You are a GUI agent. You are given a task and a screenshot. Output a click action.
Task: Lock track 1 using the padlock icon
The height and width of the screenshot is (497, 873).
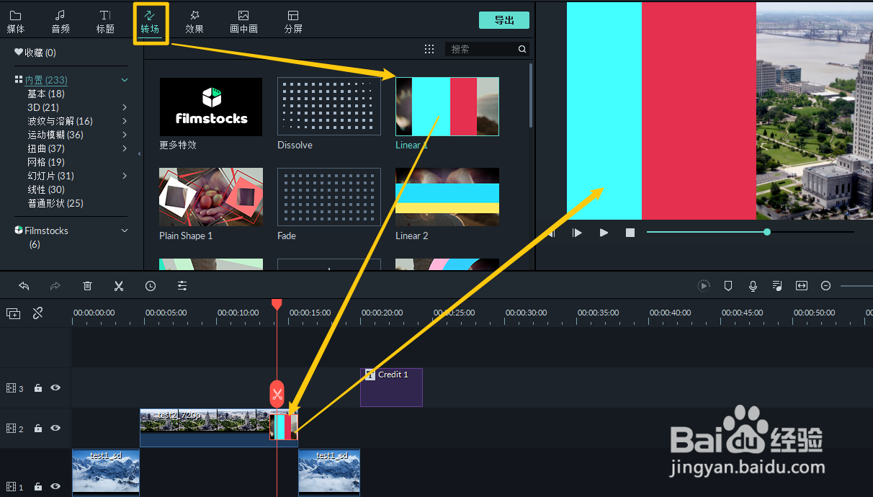pos(37,487)
